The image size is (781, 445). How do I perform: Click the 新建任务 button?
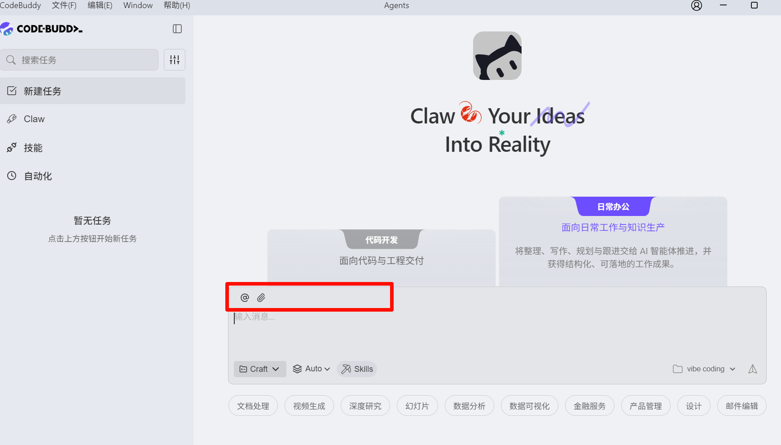(x=92, y=91)
